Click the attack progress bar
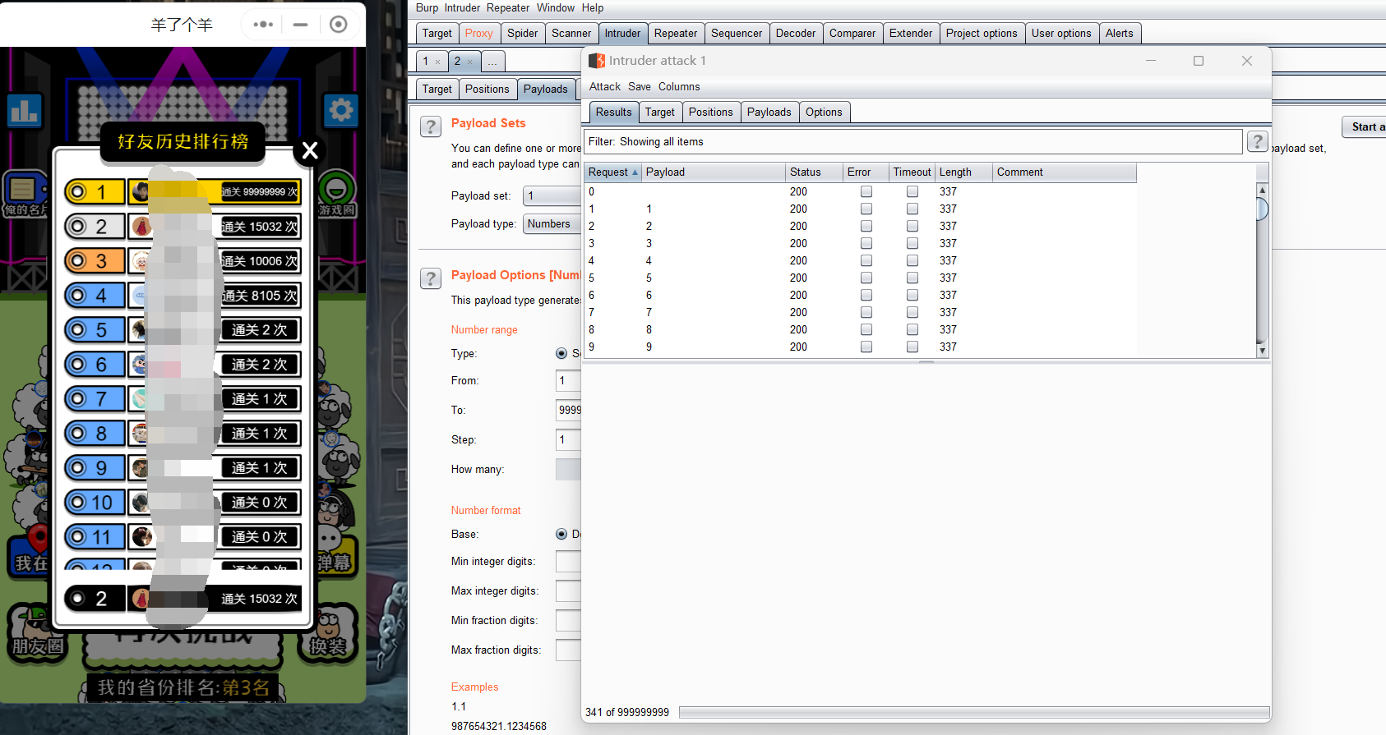The image size is (1386, 735). point(973,712)
